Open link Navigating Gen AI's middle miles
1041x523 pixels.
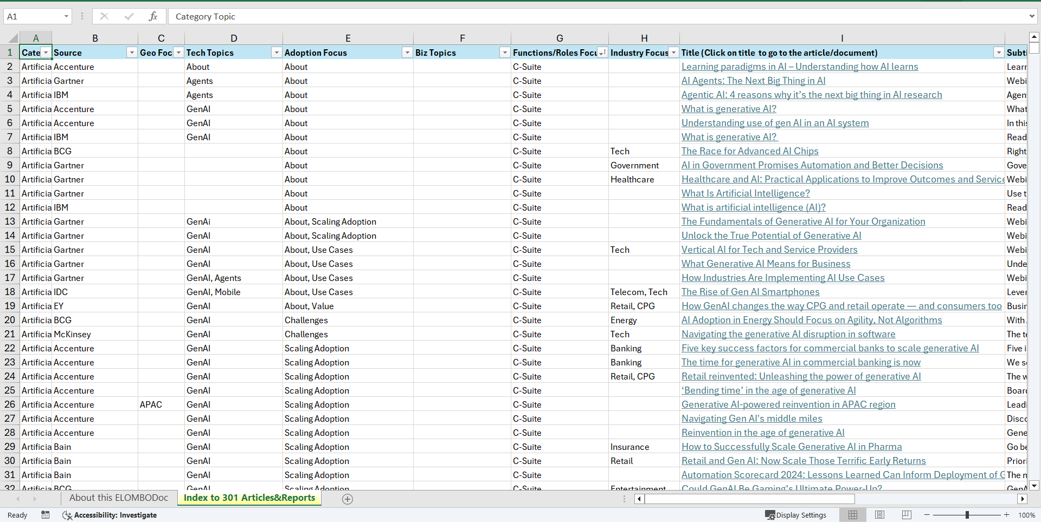(x=751, y=419)
